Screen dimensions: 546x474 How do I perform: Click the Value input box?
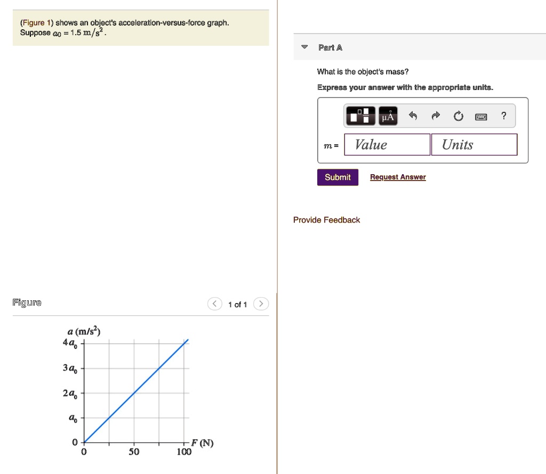click(387, 144)
